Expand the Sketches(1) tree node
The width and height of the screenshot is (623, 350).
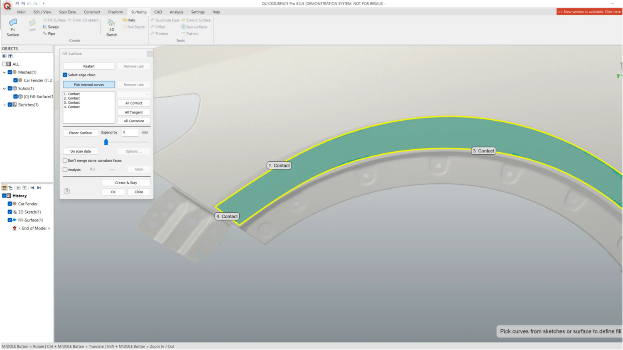pyautogui.click(x=5, y=105)
